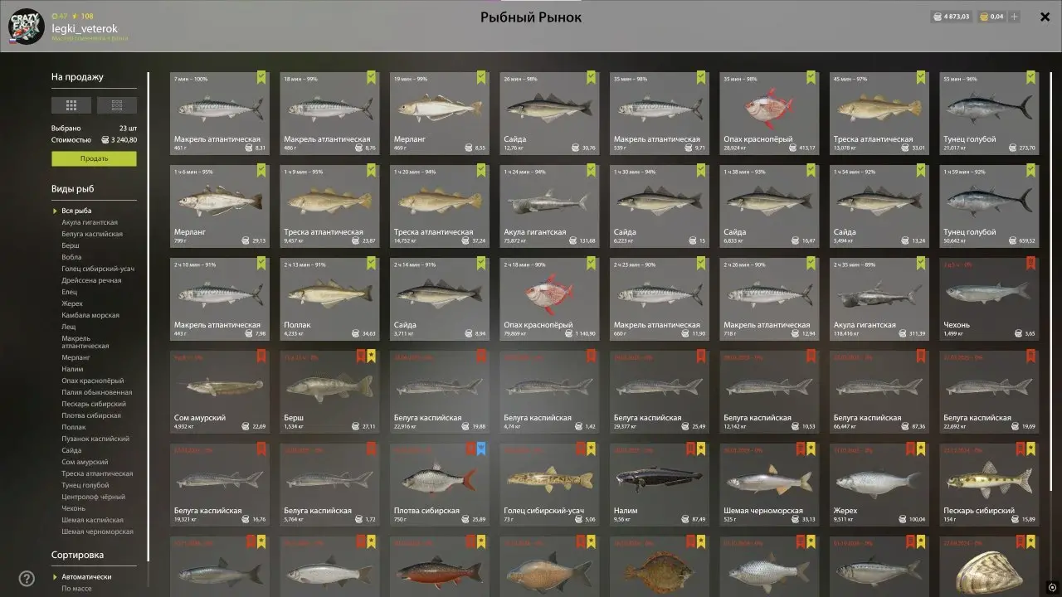Open help via the question mark icon

[27, 579]
